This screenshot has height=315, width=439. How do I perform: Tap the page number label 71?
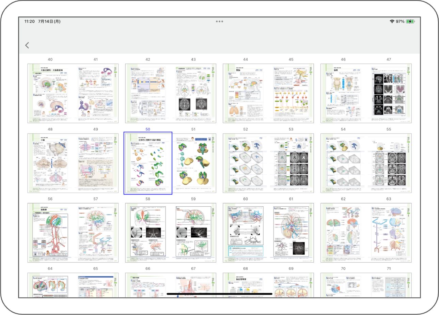(389, 269)
